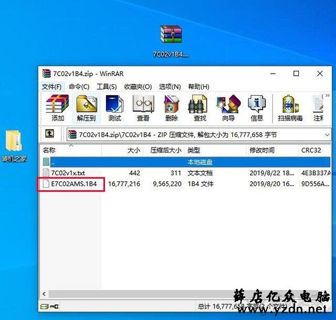The width and height of the screenshot is (336, 320).
Task: Select the 装机之家 desktop folder
Action: (14, 146)
